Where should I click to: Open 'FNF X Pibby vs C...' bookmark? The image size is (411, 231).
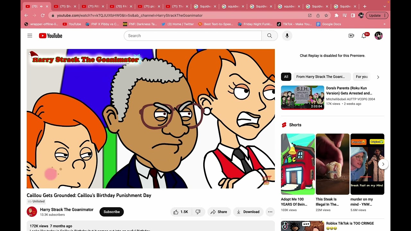tap(102, 24)
